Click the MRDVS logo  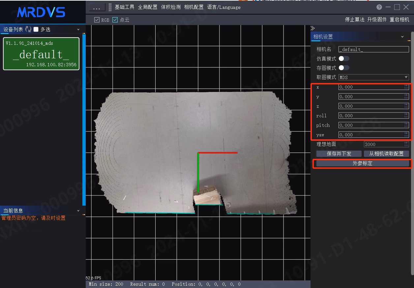pyautogui.click(x=41, y=13)
